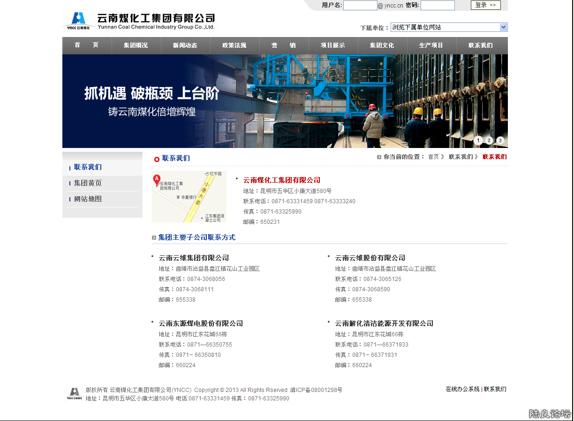Open the 下属单位 website dropdown

445,27
